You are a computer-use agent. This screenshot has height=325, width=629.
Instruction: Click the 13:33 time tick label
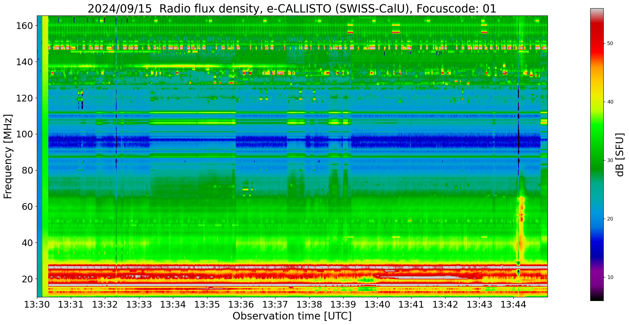pos(139,304)
